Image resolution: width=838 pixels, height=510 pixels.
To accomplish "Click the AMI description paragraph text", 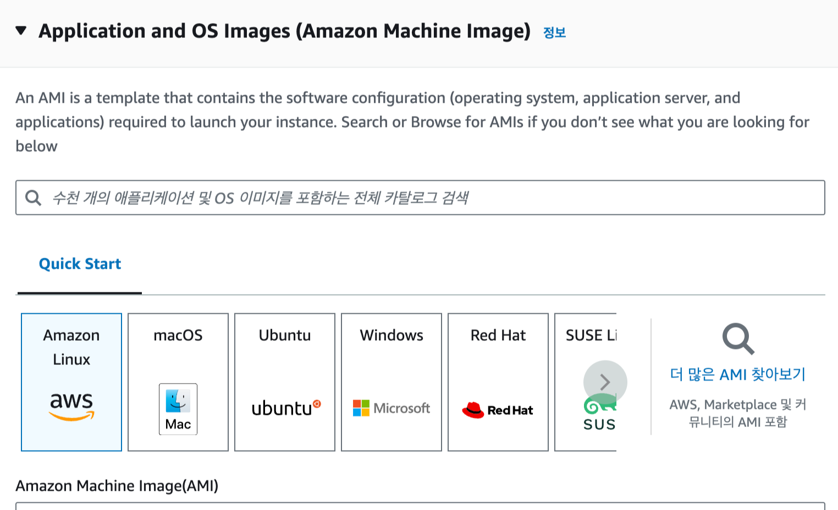I will click(412, 122).
